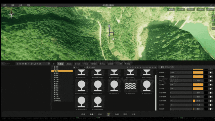Click the trash icon in the scene outliner toolbar

26,64
